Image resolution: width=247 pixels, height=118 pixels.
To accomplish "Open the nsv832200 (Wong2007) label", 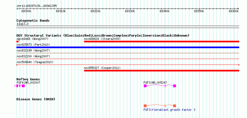I will pyautogui.click(x=33, y=56).
